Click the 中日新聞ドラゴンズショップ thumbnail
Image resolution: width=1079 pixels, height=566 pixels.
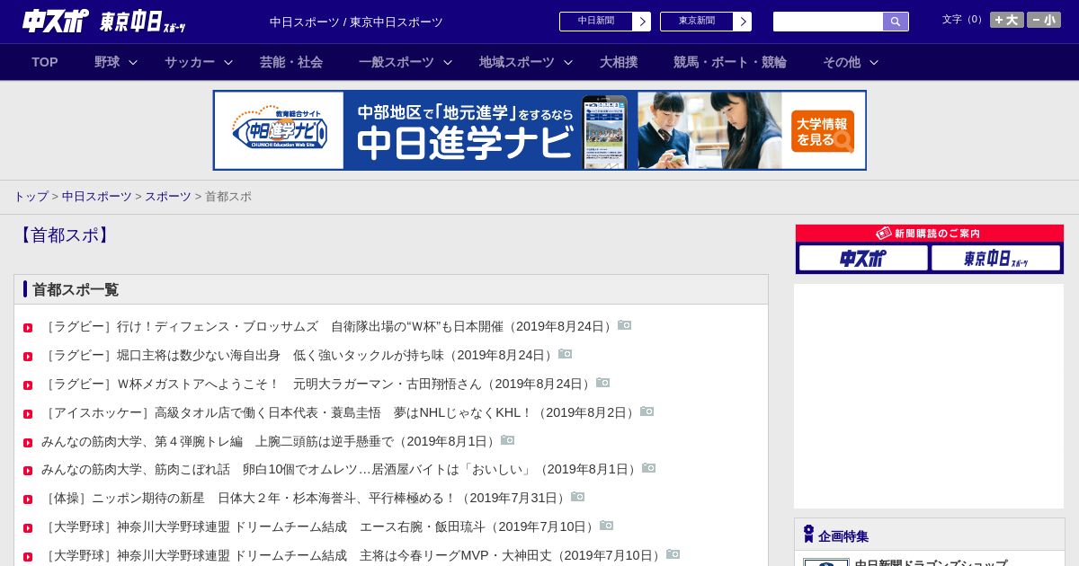pos(826,562)
